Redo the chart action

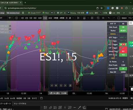point(114,18)
